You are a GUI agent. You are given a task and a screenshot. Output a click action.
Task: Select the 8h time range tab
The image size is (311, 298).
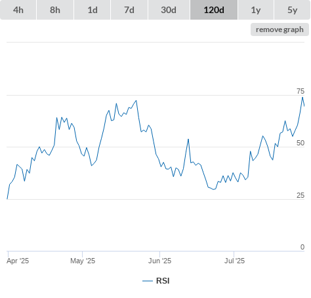click(x=55, y=10)
